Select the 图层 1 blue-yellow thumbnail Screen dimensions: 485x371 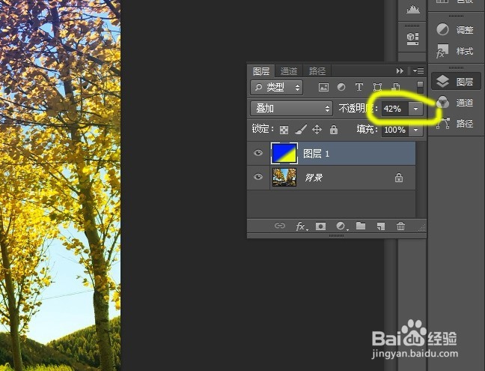[284, 154]
